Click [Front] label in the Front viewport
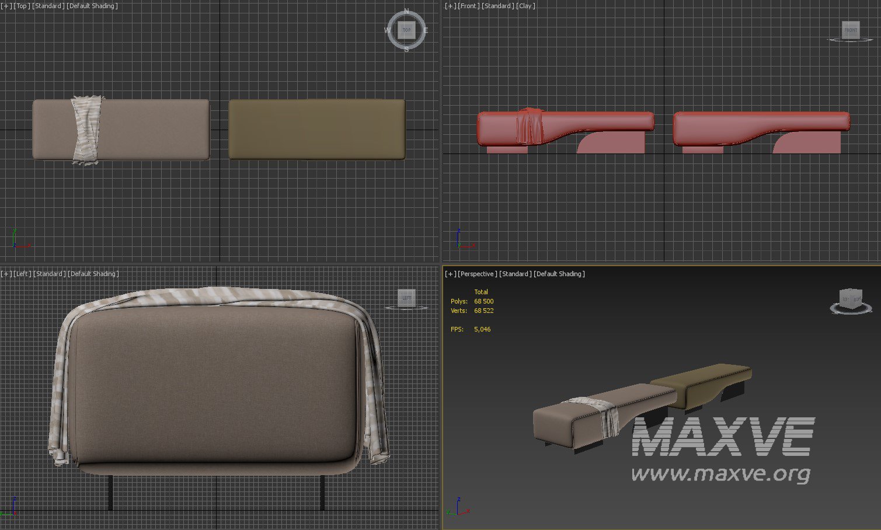 (x=468, y=6)
